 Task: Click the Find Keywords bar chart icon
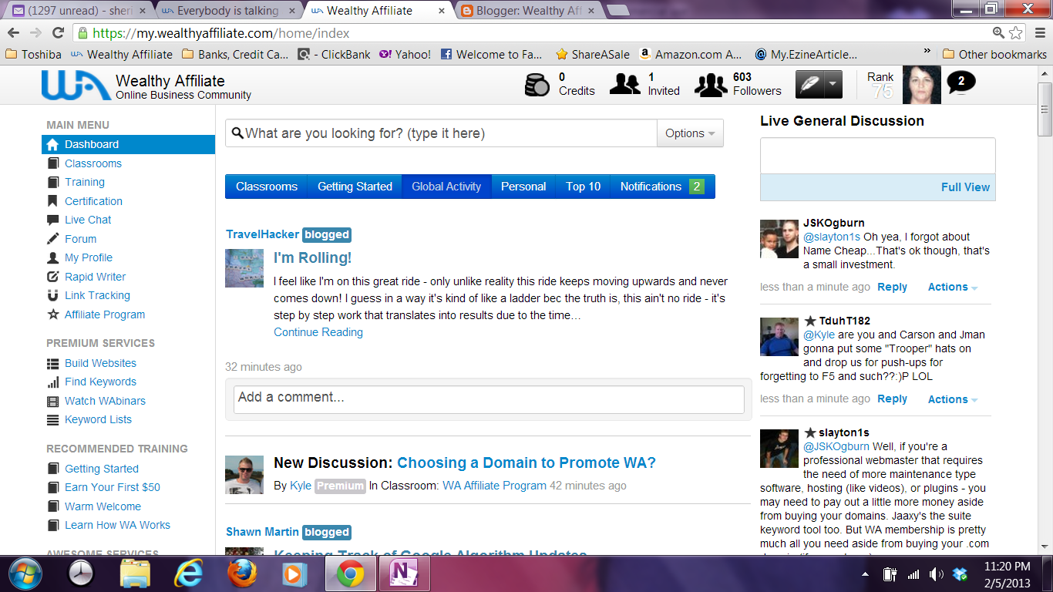click(52, 382)
